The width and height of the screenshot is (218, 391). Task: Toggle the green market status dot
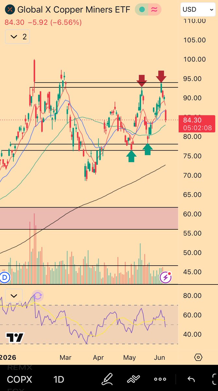click(142, 10)
